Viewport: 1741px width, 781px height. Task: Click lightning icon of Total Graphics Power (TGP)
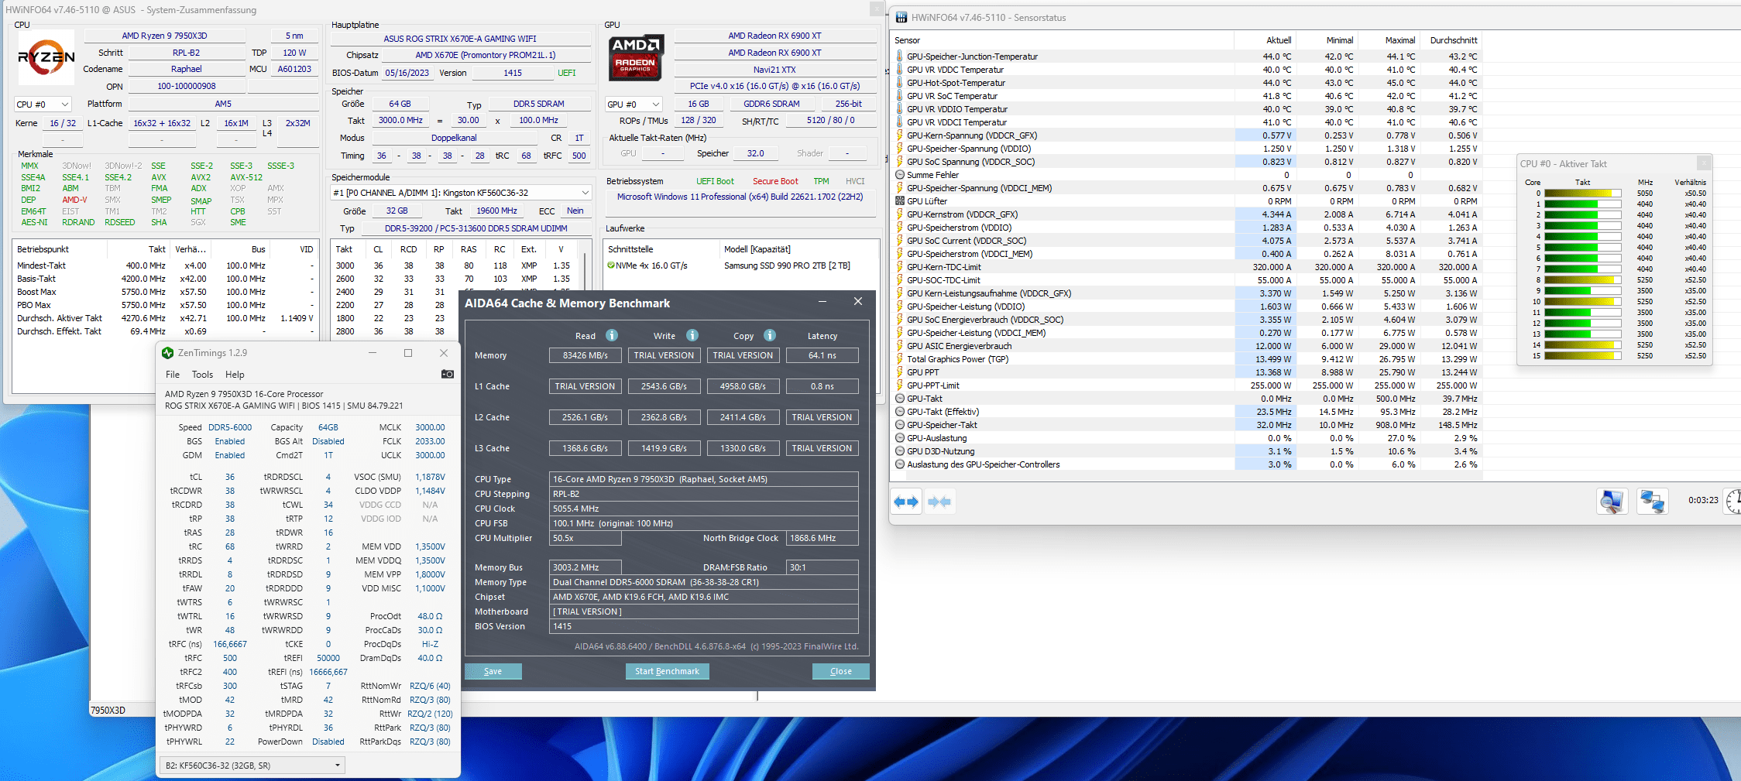click(899, 359)
